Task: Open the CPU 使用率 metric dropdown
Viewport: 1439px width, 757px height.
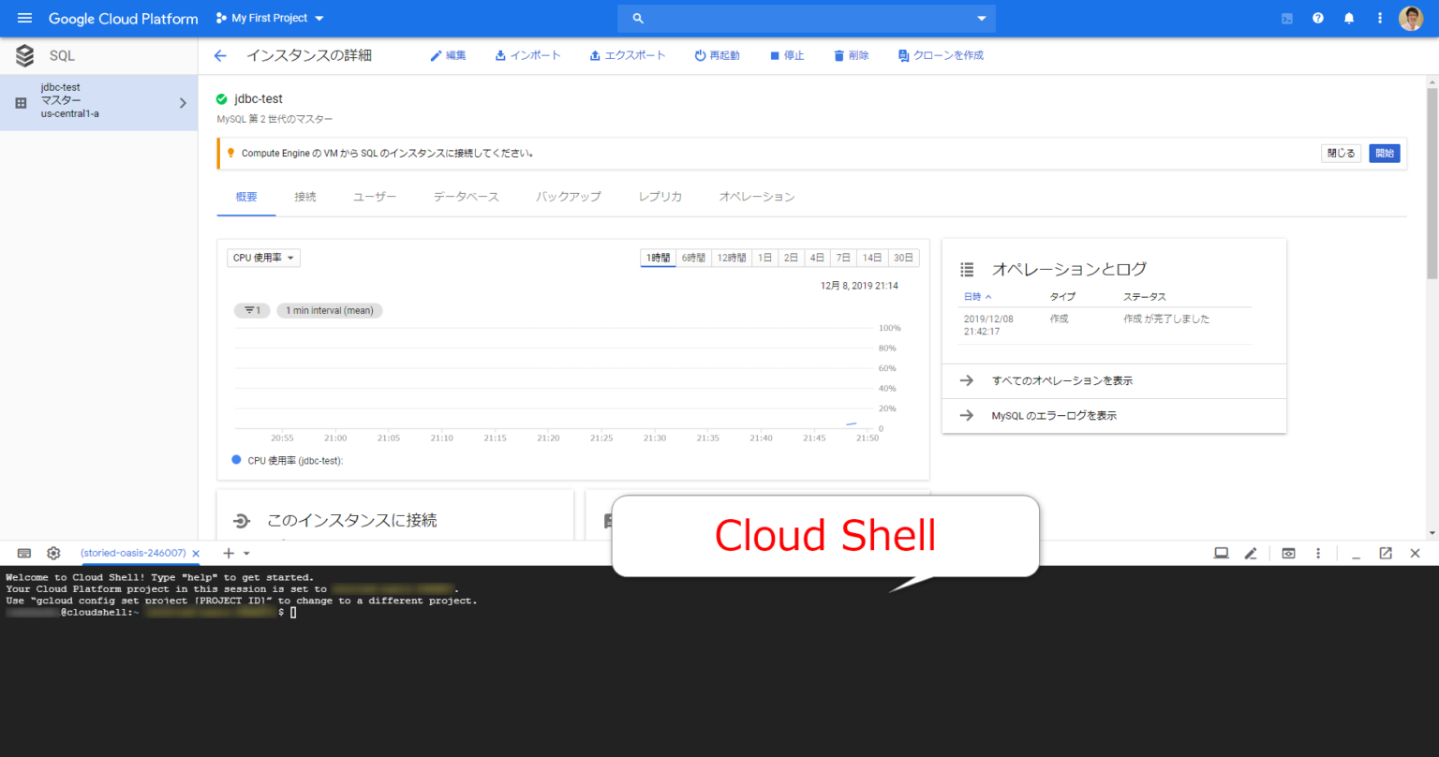Action: coord(262,258)
